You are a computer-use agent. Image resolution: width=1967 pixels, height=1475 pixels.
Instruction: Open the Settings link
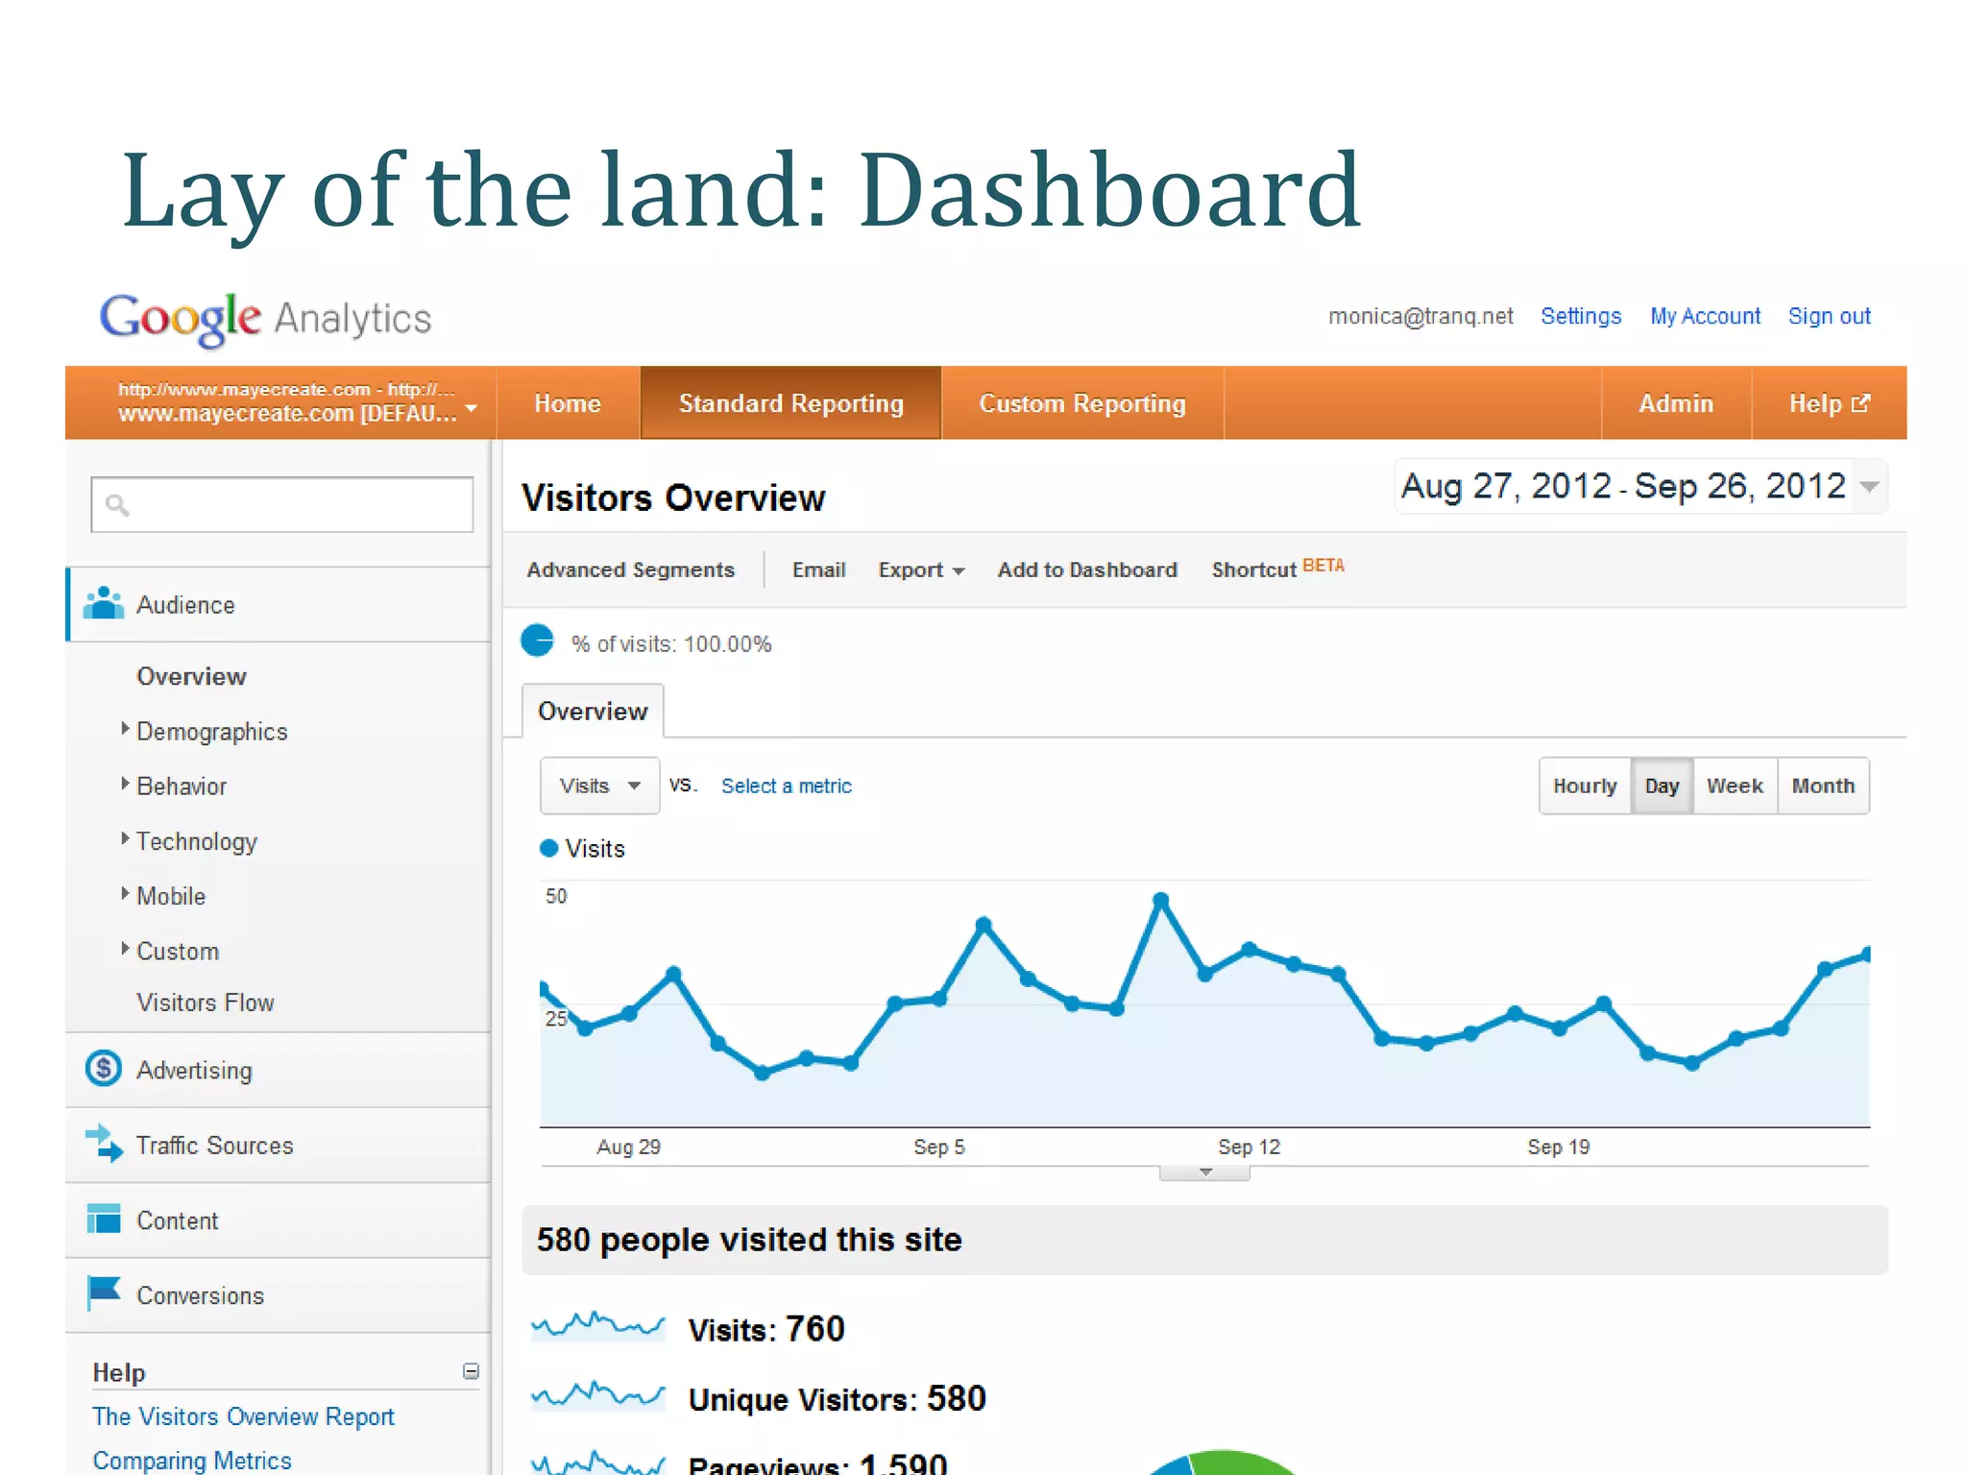1581,316
